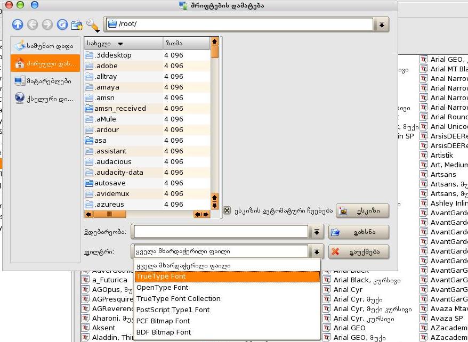Select the .amsn folder row
Viewport: 468px width, 342px height.
[x=148, y=98]
